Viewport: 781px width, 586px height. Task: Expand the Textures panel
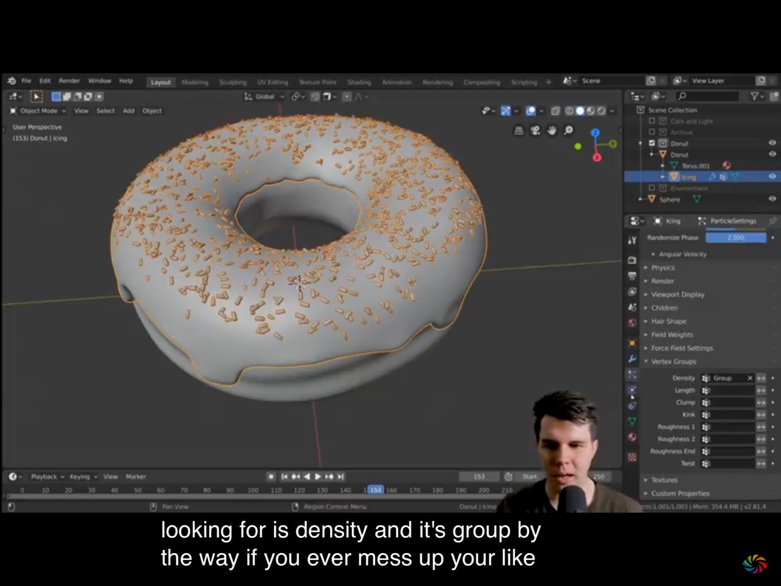(x=664, y=480)
